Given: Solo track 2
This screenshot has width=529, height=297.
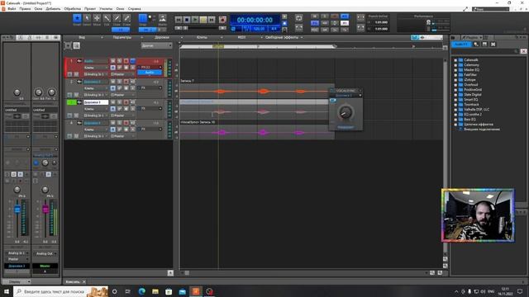Looking at the screenshot, I should [x=119, y=82].
